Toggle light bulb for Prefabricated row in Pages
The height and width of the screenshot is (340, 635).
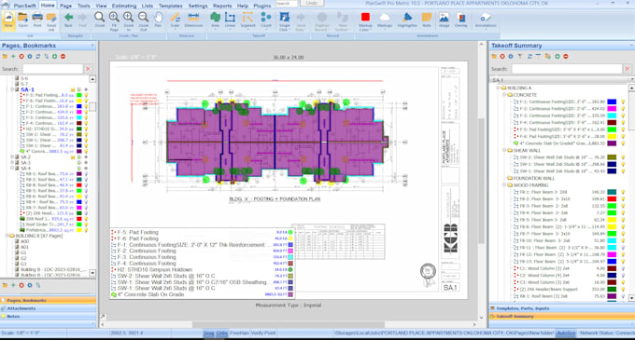point(86,230)
